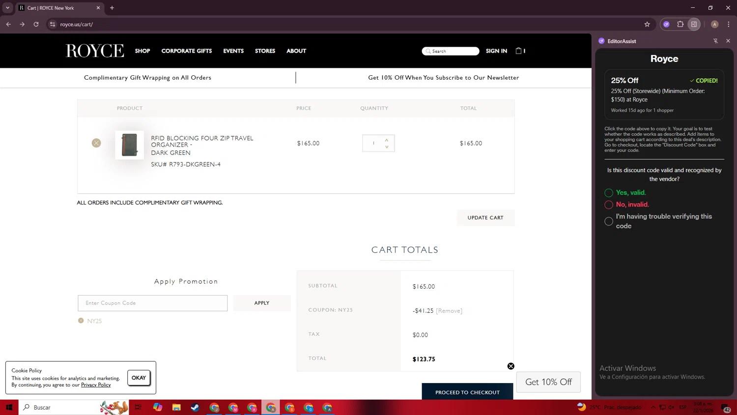Viewport: 737px width, 415px height.
Task: Open the CORPORATE GIFTS menu
Action: click(187, 51)
